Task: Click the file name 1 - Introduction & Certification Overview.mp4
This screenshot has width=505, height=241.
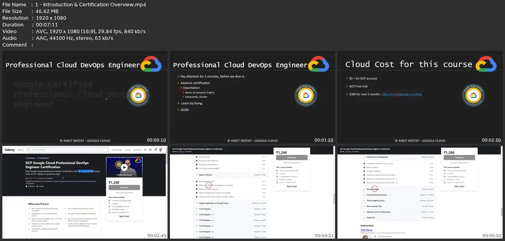Action: 90,5
